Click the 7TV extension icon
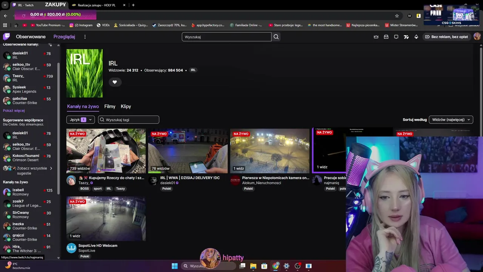The width and height of the screenshot is (483, 272). 406,37
